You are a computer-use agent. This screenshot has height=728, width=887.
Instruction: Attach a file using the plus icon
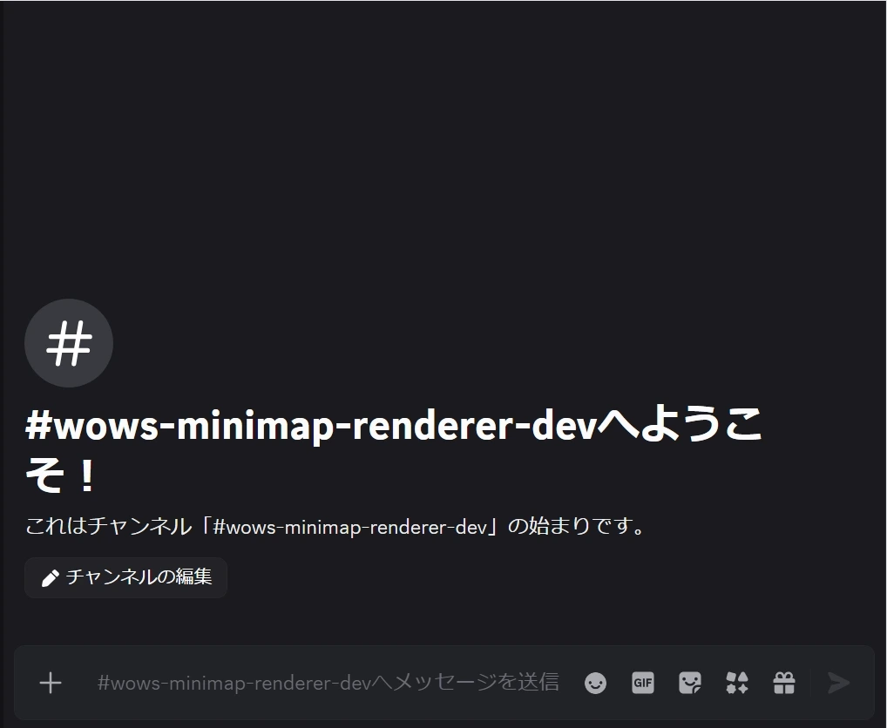51,683
